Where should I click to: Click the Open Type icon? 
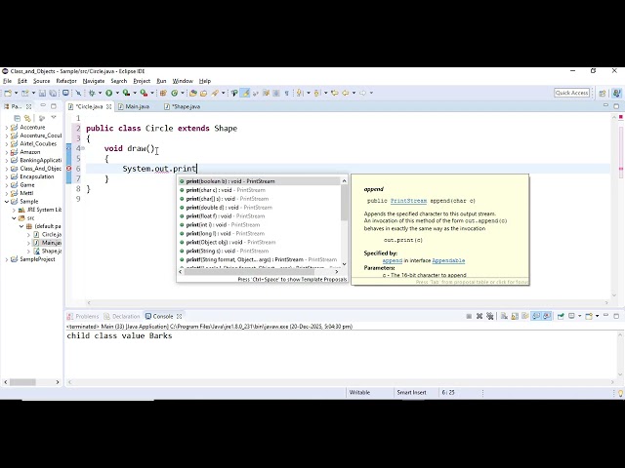[193, 94]
